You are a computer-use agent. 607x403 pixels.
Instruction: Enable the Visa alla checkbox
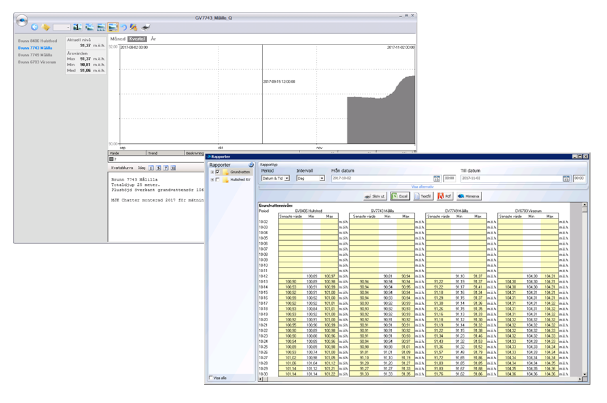pyautogui.click(x=211, y=377)
